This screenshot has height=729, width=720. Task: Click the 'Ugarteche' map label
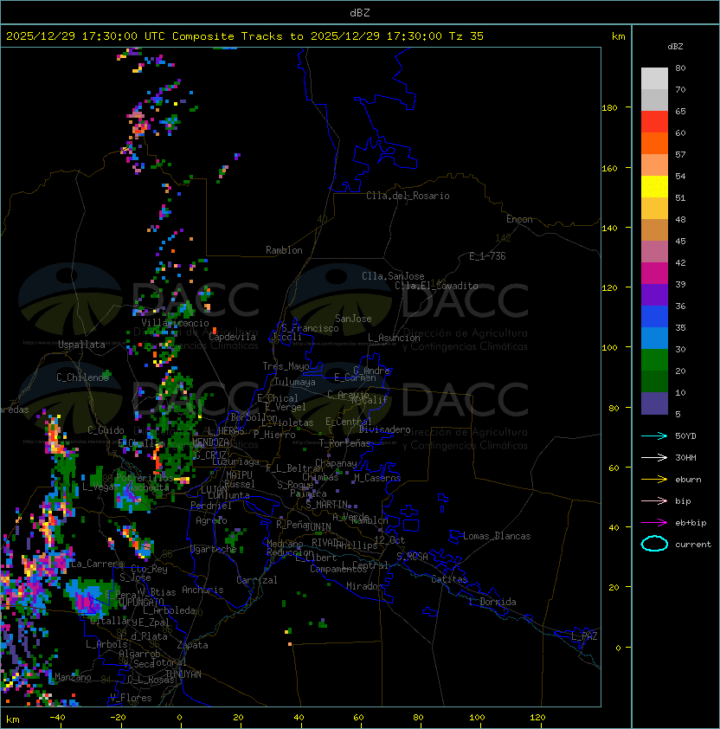click(214, 549)
